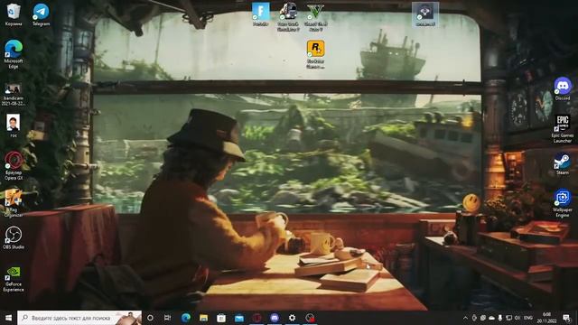Launch OBS Studio from the desktop
This screenshot has height=325, width=578.
tap(14, 237)
